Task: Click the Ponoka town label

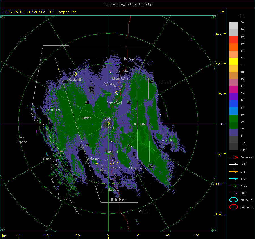Action: click(x=129, y=59)
